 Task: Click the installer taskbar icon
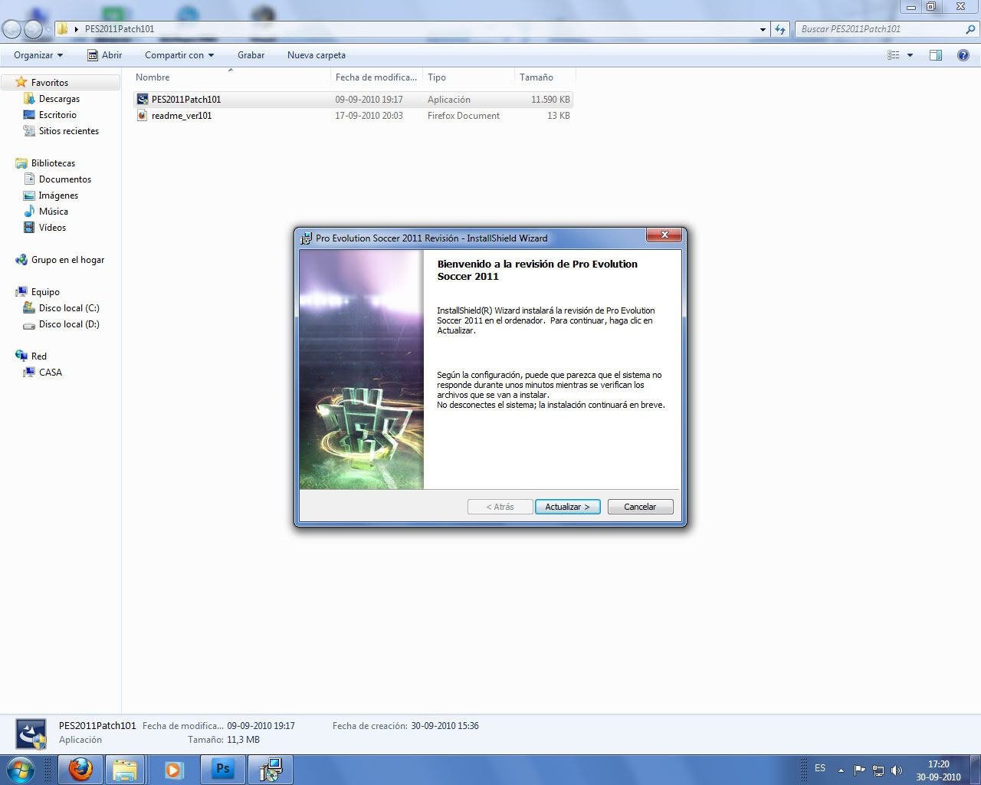click(x=271, y=769)
